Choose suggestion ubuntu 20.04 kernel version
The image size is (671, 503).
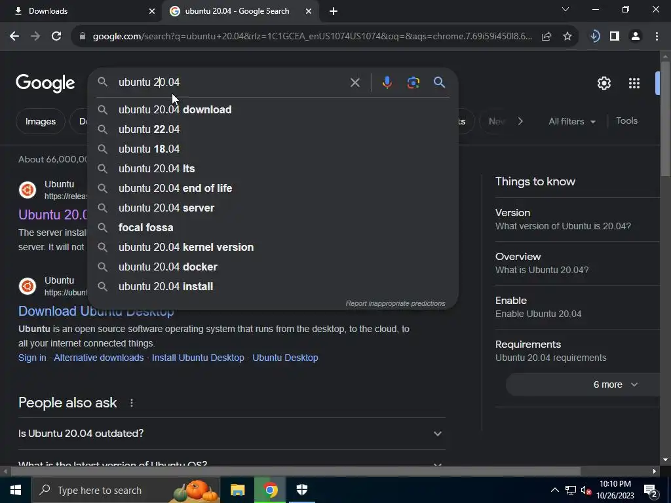point(273,247)
